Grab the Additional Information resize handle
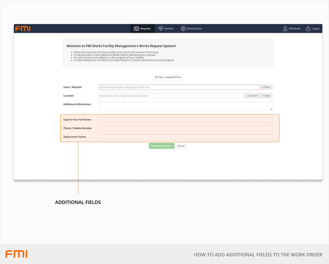This screenshot has height=264, width=329. tap(271, 109)
